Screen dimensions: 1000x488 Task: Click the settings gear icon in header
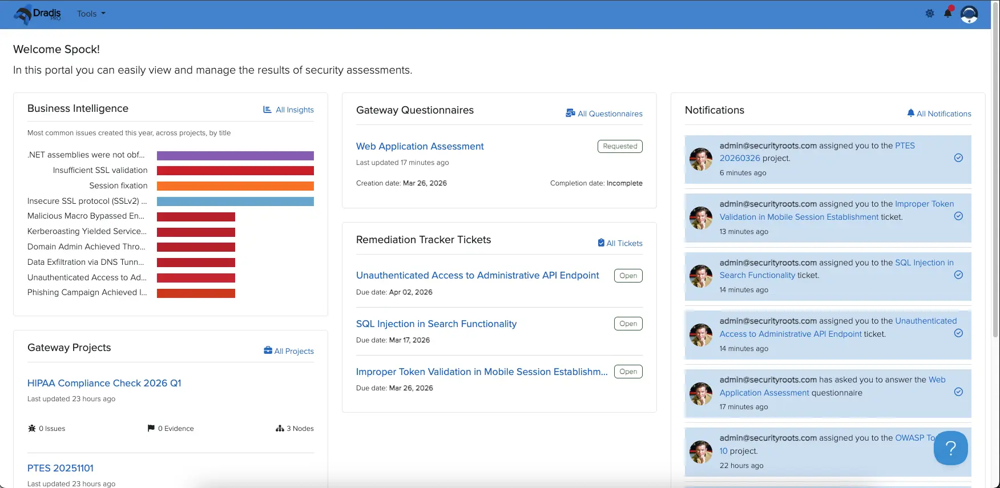(930, 14)
